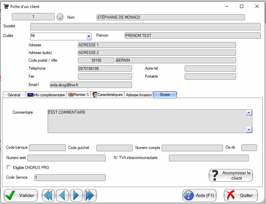Switch to the Général tab
Image resolution: width=266 pixels, height=204 pixels.
[x=14, y=95]
